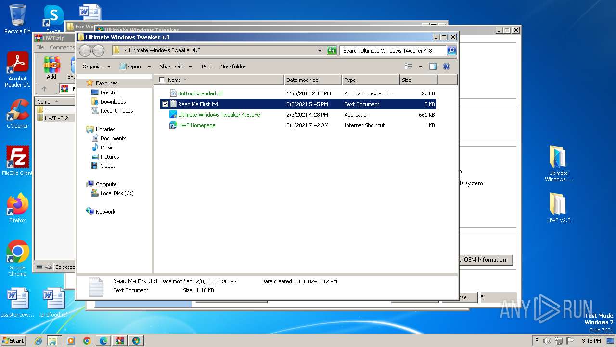Open Acrobat Reader DC desktop icon
Image resolution: width=616 pixels, height=347 pixels.
click(x=17, y=70)
